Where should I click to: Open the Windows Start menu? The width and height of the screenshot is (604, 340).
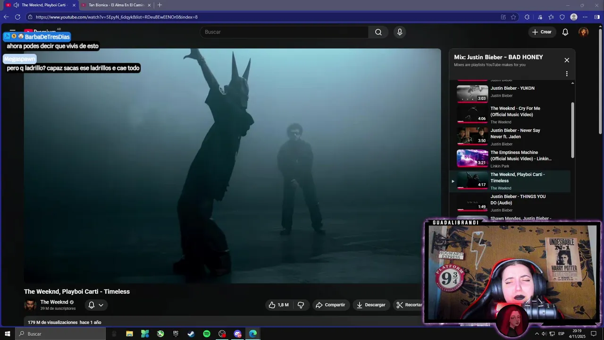(x=8, y=334)
